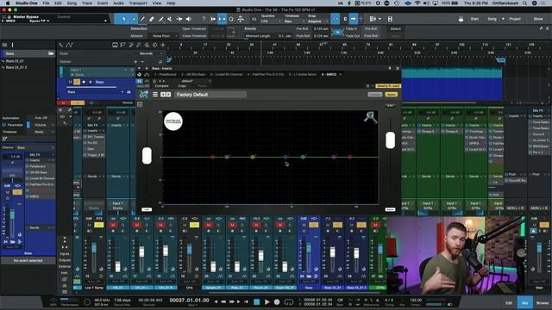Go to previous MBEQ preset arrow
552x310 pixels.
click(x=163, y=95)
